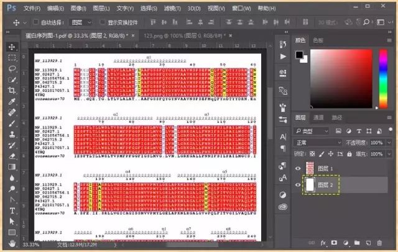The height and width of the screenshot is (252, 398).
Task: Open Color panel flyout menu
Action: 389,40
